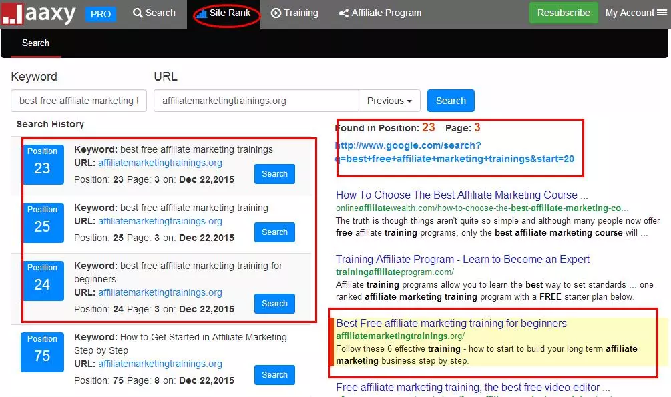
Task: Open 'Best Free affiliate marketing training for beginners' result
Action: [x=451, y=324]
